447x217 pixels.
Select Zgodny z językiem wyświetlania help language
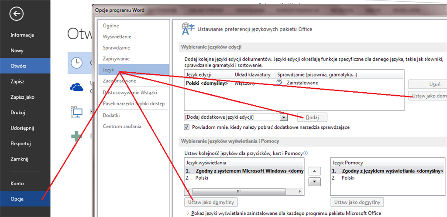pyautogui.click(x=388, y=171)
